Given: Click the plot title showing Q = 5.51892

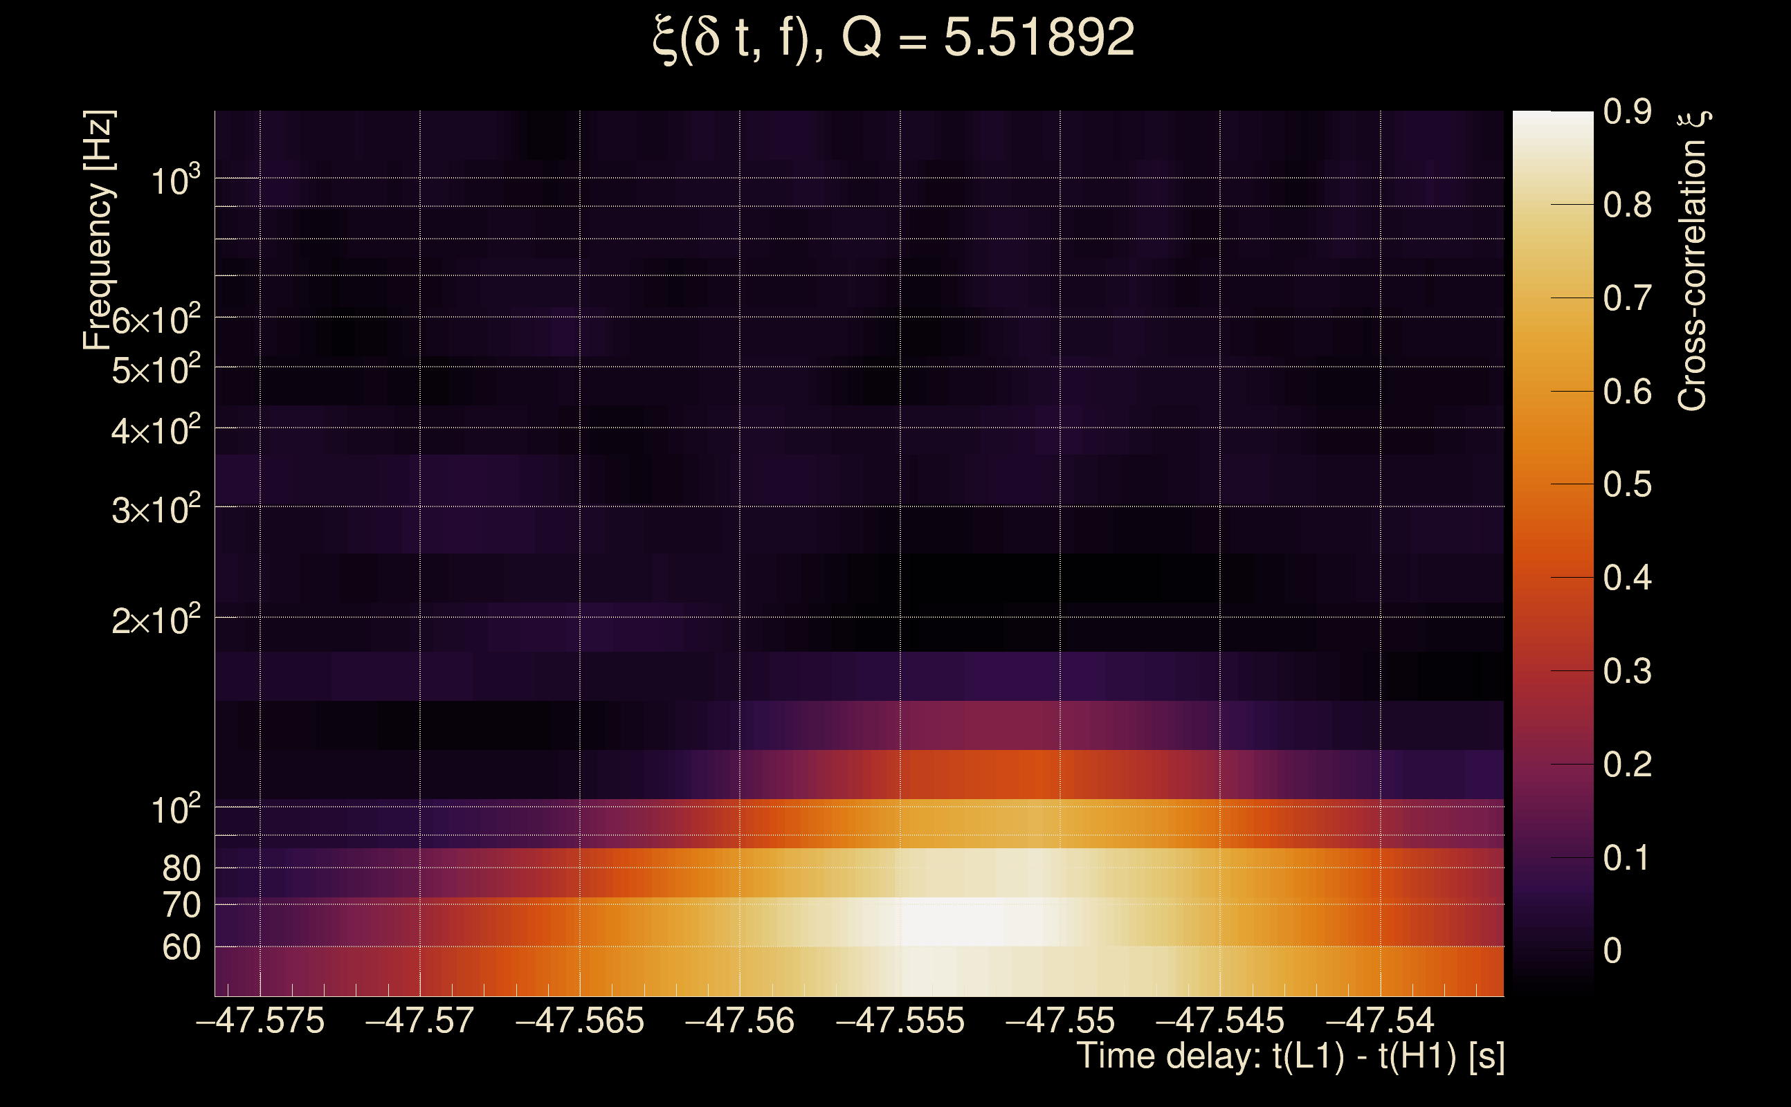Looking at the screenshot, I should (x=893, y=38).
